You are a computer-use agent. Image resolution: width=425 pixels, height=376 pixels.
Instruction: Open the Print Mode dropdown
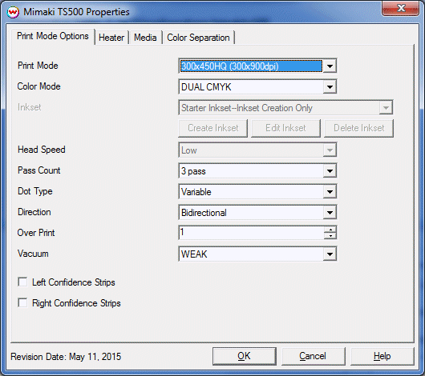click(x=330, y=66)
